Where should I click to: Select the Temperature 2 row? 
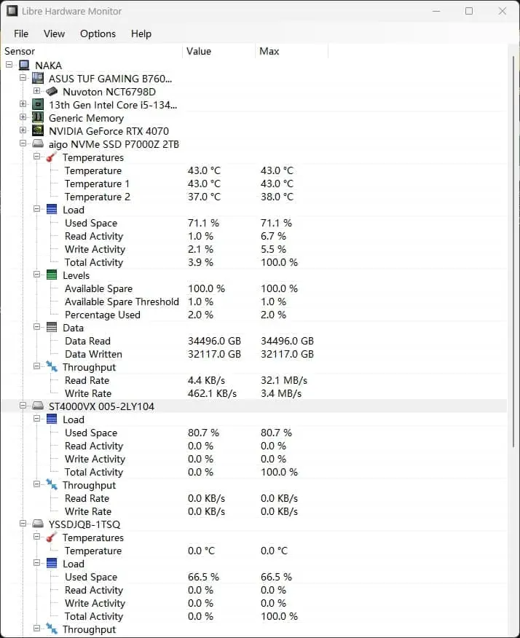(254, 197)
